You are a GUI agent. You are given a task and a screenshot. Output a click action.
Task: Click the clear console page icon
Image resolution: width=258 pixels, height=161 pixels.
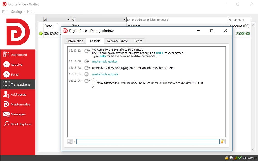[70, 142]
